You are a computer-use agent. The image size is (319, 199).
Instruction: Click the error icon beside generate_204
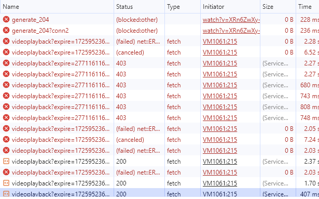click(6, 19)
